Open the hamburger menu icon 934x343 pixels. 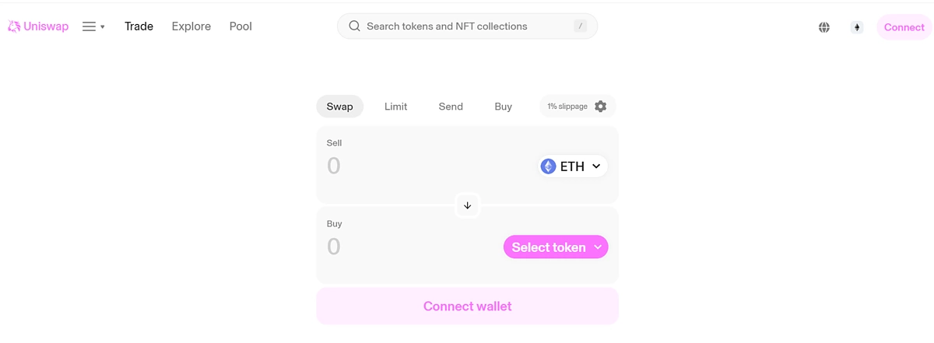[x=90, y=26]
